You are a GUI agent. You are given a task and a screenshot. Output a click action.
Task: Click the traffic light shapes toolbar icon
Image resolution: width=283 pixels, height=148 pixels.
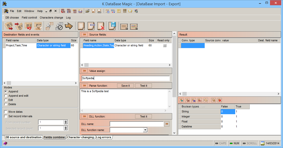click(x=136, y=11)
